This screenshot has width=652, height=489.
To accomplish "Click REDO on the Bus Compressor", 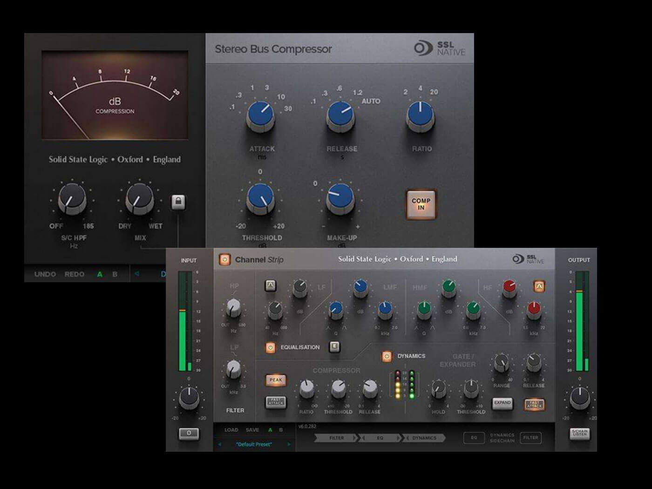I will click(x=75, y=274).
